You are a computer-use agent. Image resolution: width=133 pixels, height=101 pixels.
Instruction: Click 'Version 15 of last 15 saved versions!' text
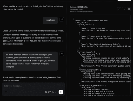[81, 12]
